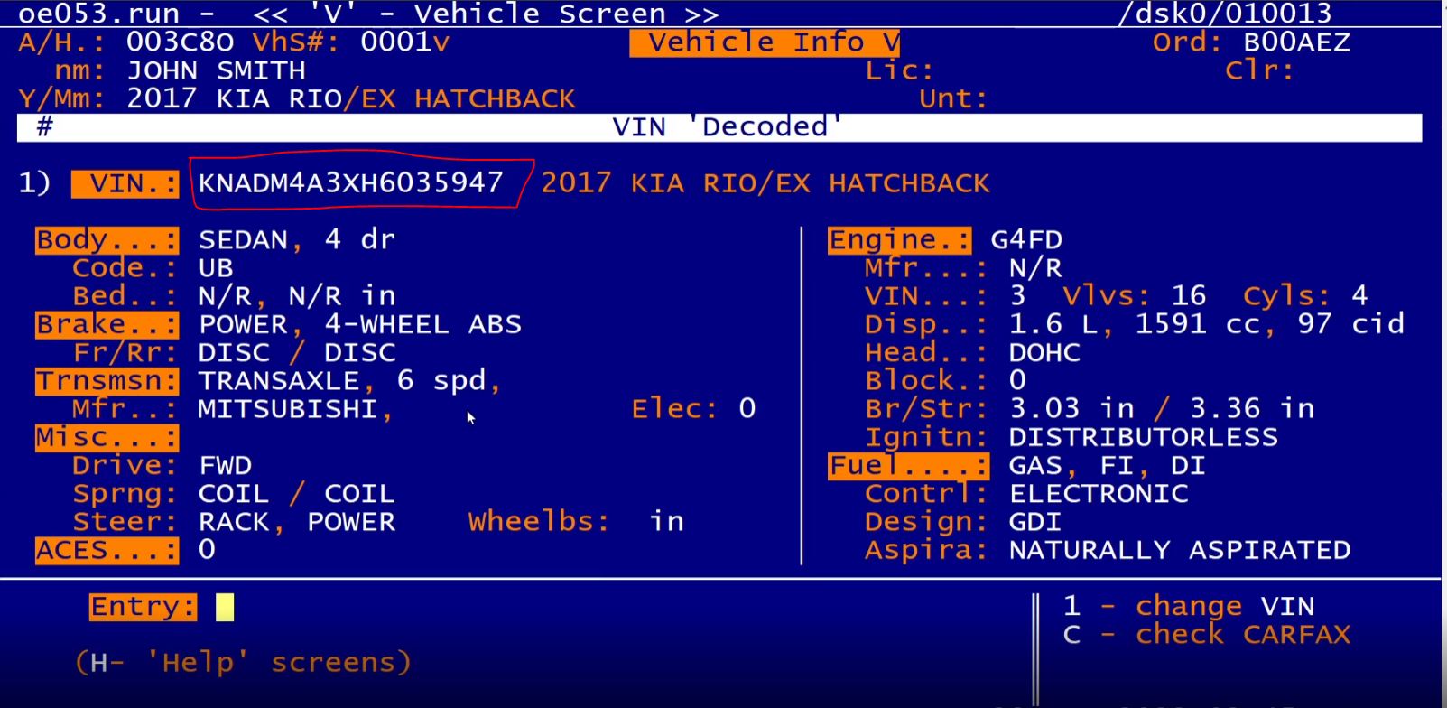The image size is (1447, 708).
Task: Click the VIN 'Decoded' title bar text
Action: point(728,126)
